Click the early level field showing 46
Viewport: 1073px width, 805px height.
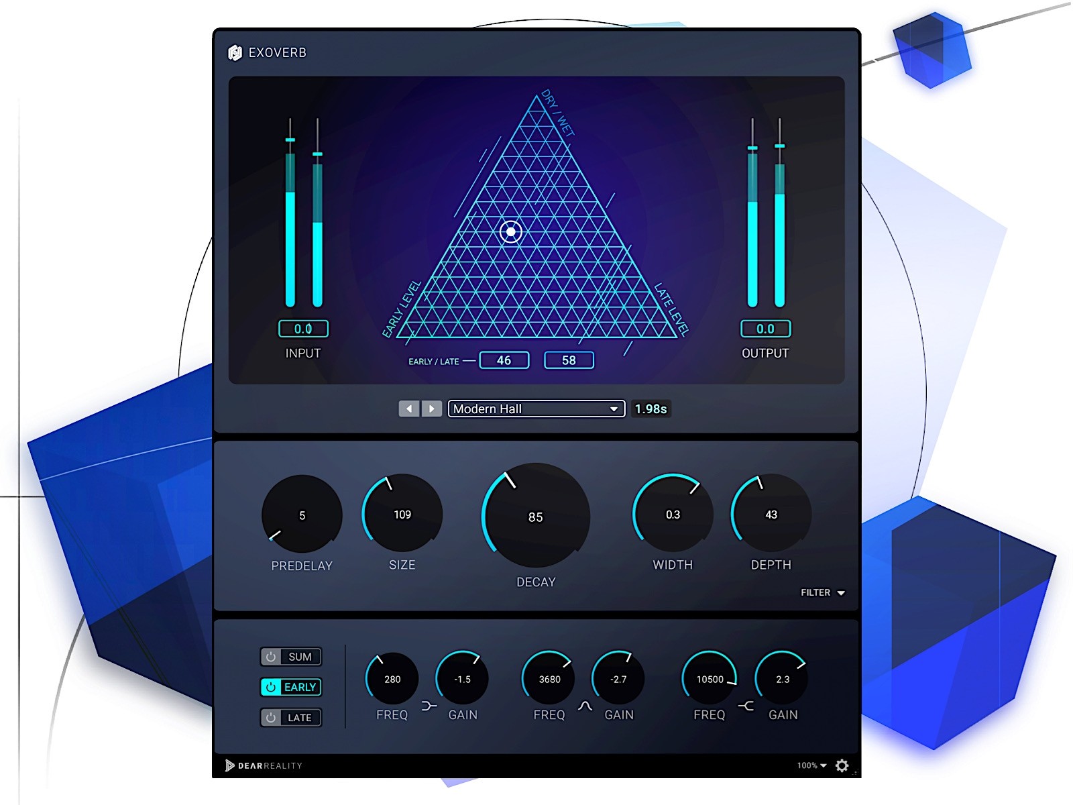[x=504, y=360]
